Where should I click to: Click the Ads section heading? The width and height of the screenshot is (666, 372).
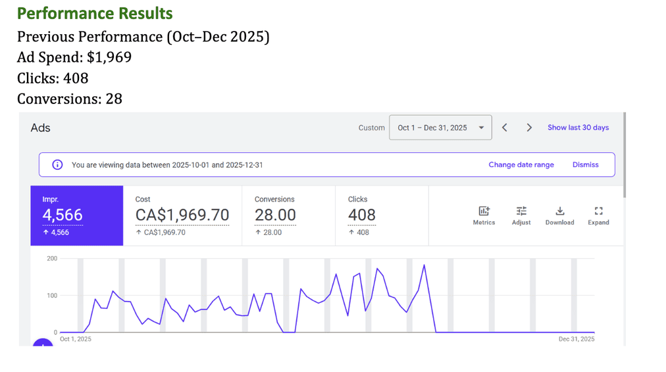tap(40, 128)
